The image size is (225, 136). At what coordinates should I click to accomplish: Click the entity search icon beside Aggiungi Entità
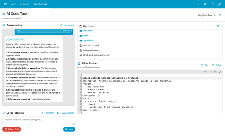click(58, 113)
